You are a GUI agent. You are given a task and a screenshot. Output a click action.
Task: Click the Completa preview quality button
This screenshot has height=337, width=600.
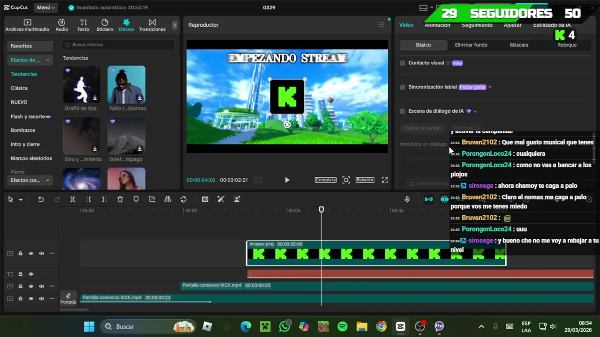tap(325, 180)
